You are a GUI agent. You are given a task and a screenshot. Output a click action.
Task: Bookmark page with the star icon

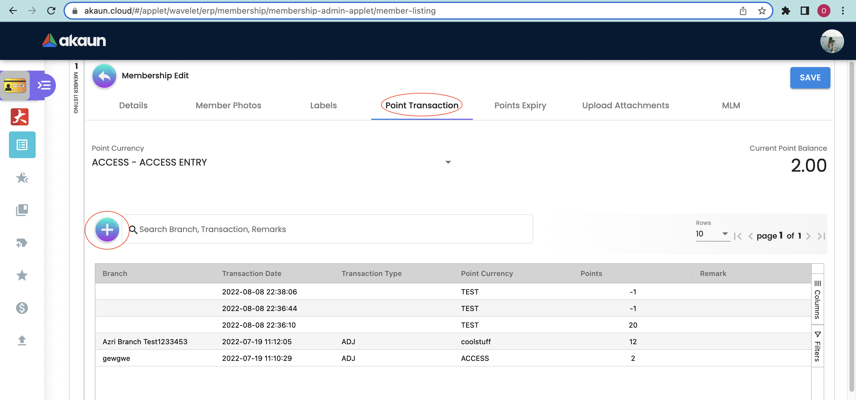[x=761, y=11]
